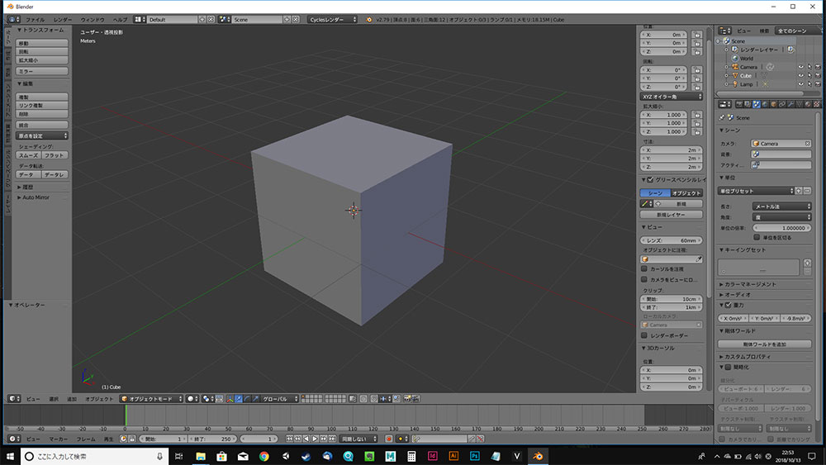The height and width of the screenshot is (465, 826).
Task: Open the Help menu
Action: [120, 20]
